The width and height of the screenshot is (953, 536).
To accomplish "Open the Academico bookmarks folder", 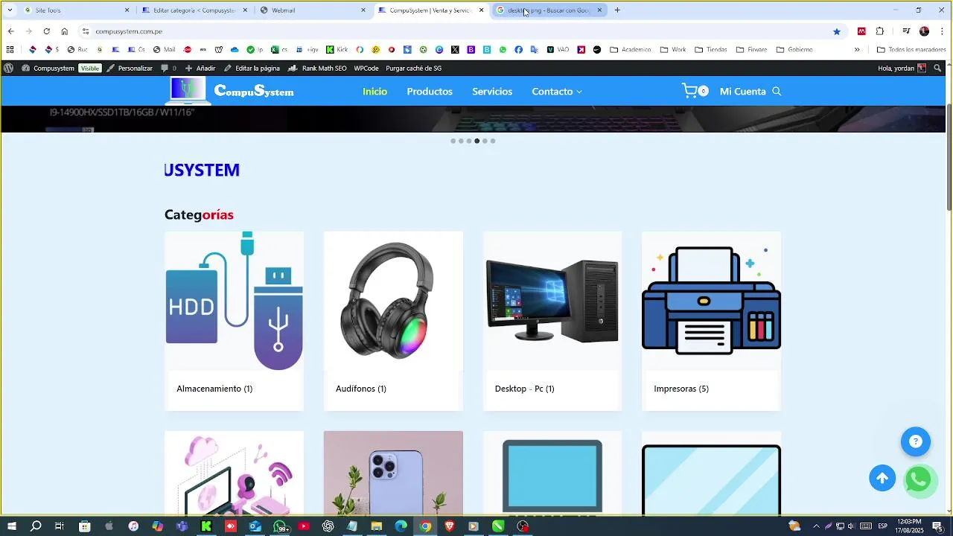I will 631,50.
